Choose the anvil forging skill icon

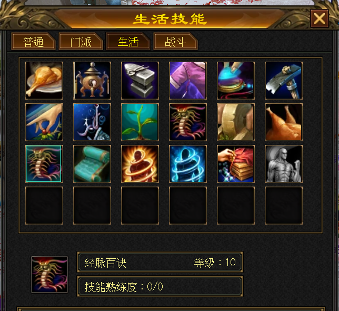[x=140, y=81]
